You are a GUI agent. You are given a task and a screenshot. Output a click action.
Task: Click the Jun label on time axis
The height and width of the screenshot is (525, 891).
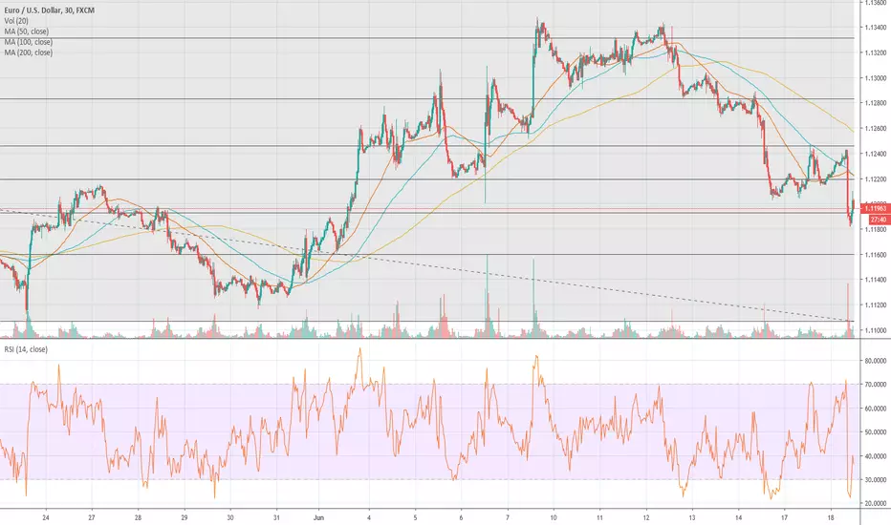[x=318, y=517]
